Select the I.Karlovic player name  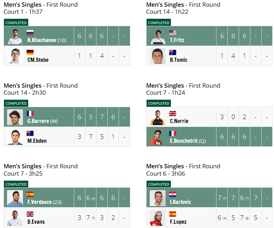(180, 202)
